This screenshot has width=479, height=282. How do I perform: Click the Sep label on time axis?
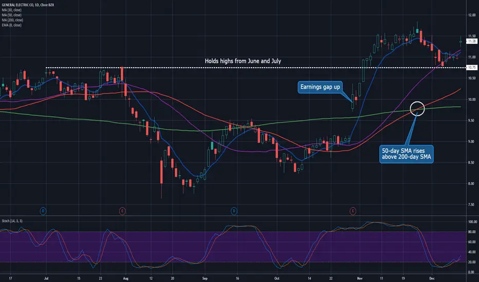(x=205, y=278)
